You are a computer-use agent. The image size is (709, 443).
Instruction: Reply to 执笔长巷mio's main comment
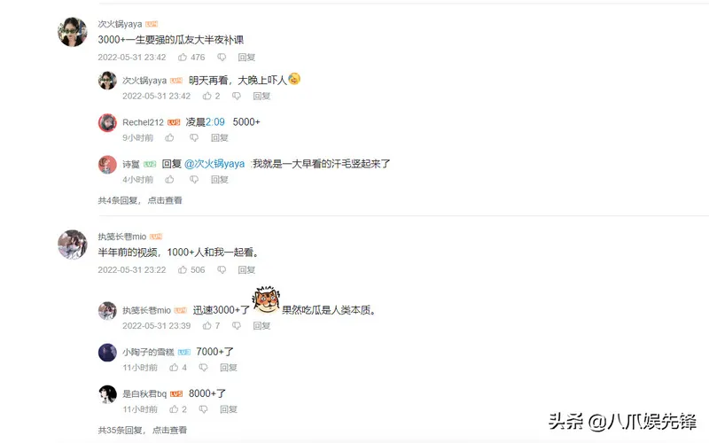[x=247, y=269]
